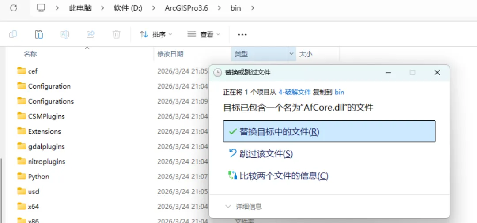Click the Configurations modified date 2026/3/24 21:09

182,101
